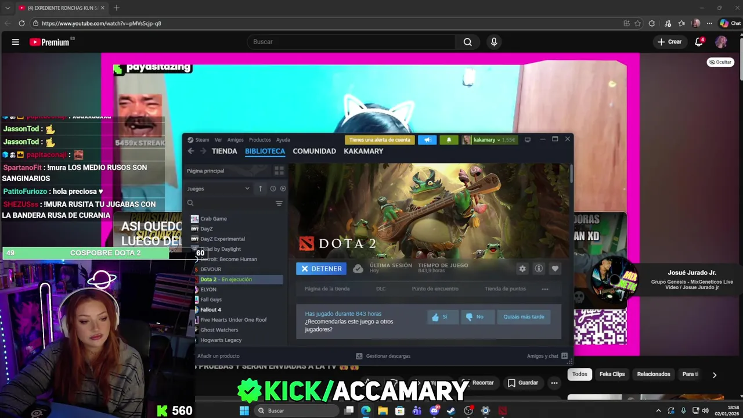Expand more links ellipsis beside Tienda de puntos
The image size is (743, 418).
coord(545,289)
